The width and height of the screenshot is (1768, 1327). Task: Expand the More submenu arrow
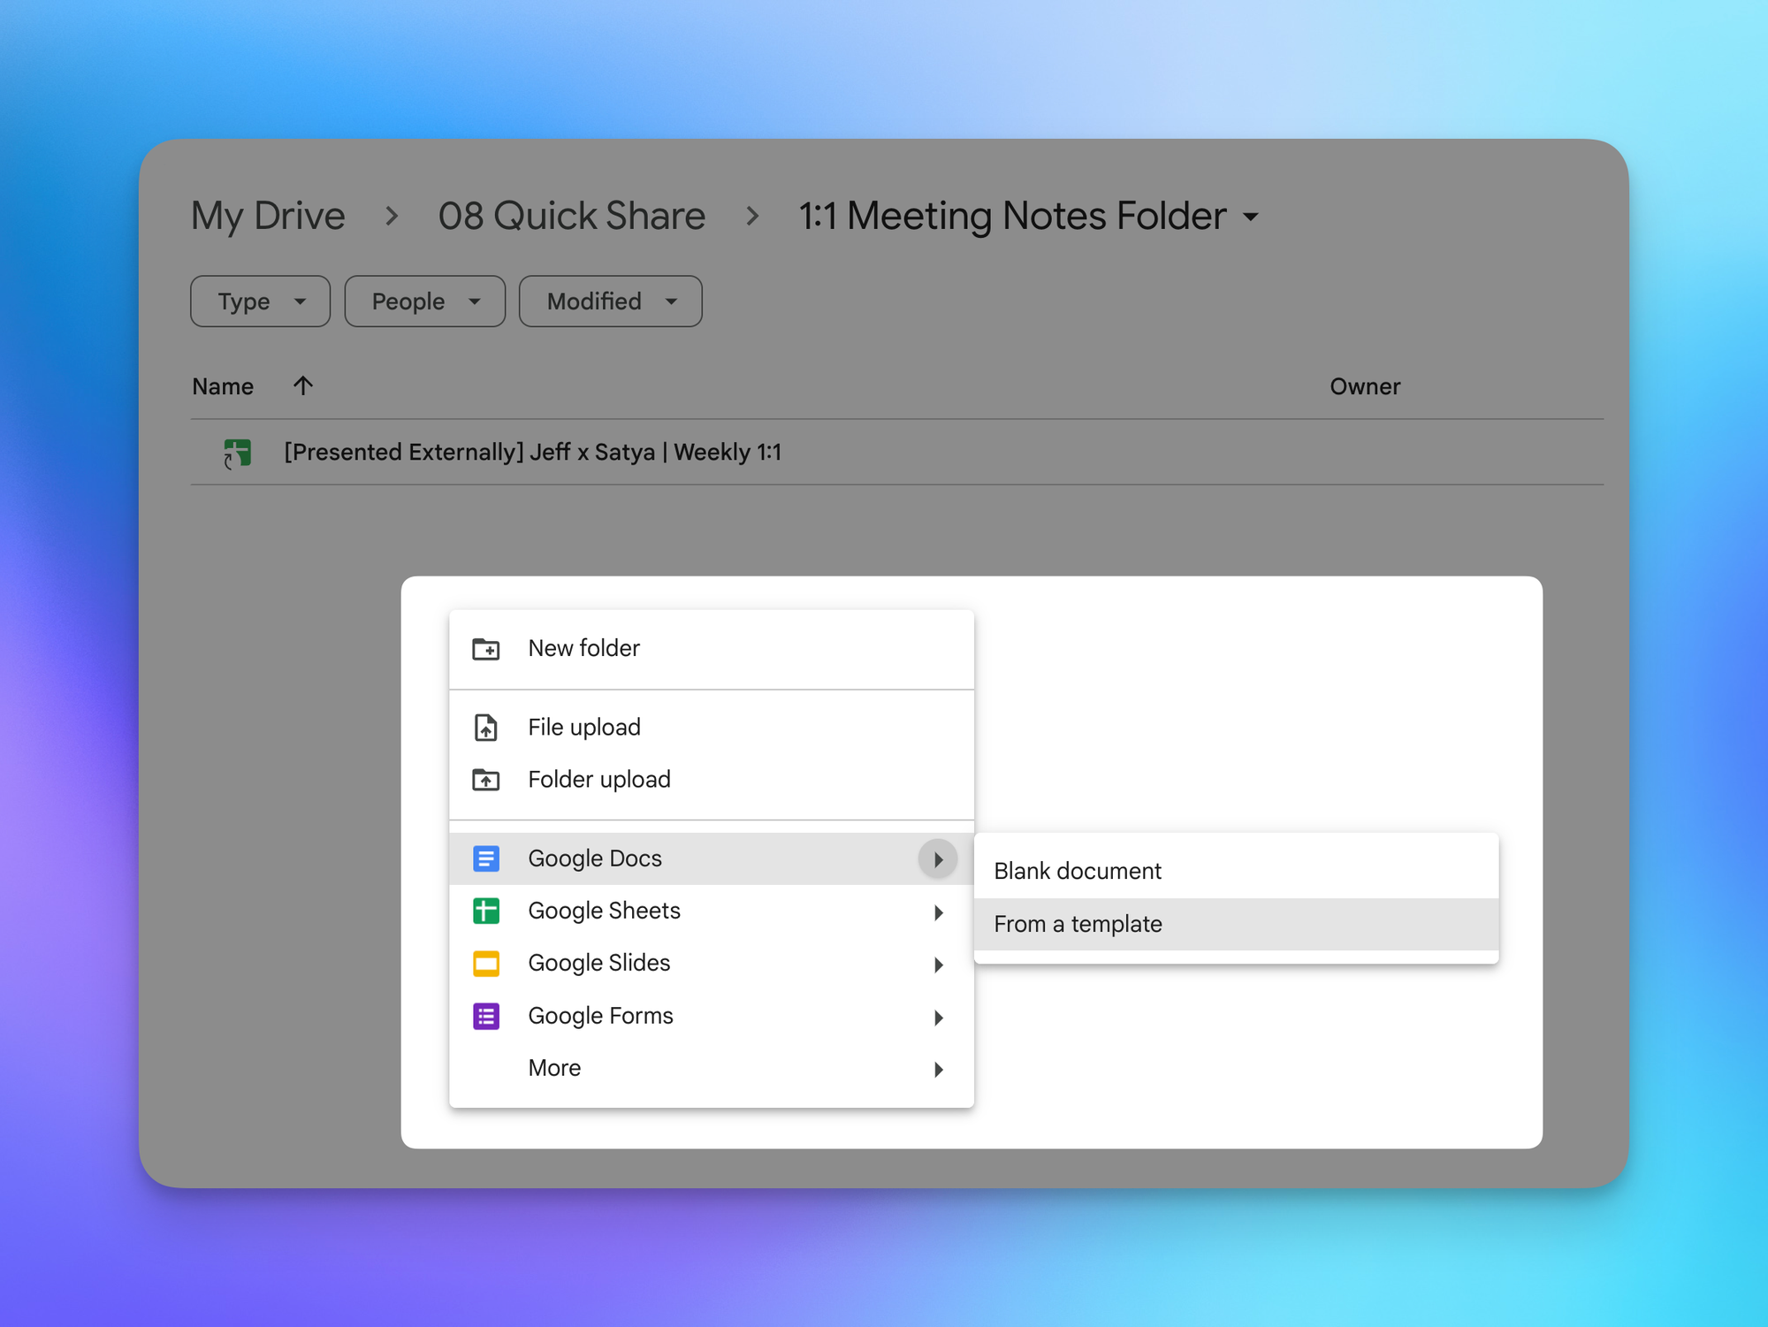point(938,1069)
